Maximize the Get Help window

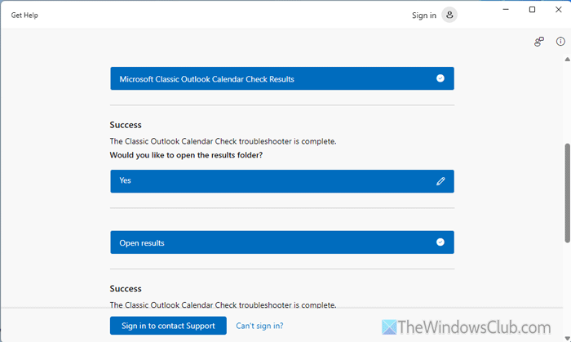[x=532, y=10]
